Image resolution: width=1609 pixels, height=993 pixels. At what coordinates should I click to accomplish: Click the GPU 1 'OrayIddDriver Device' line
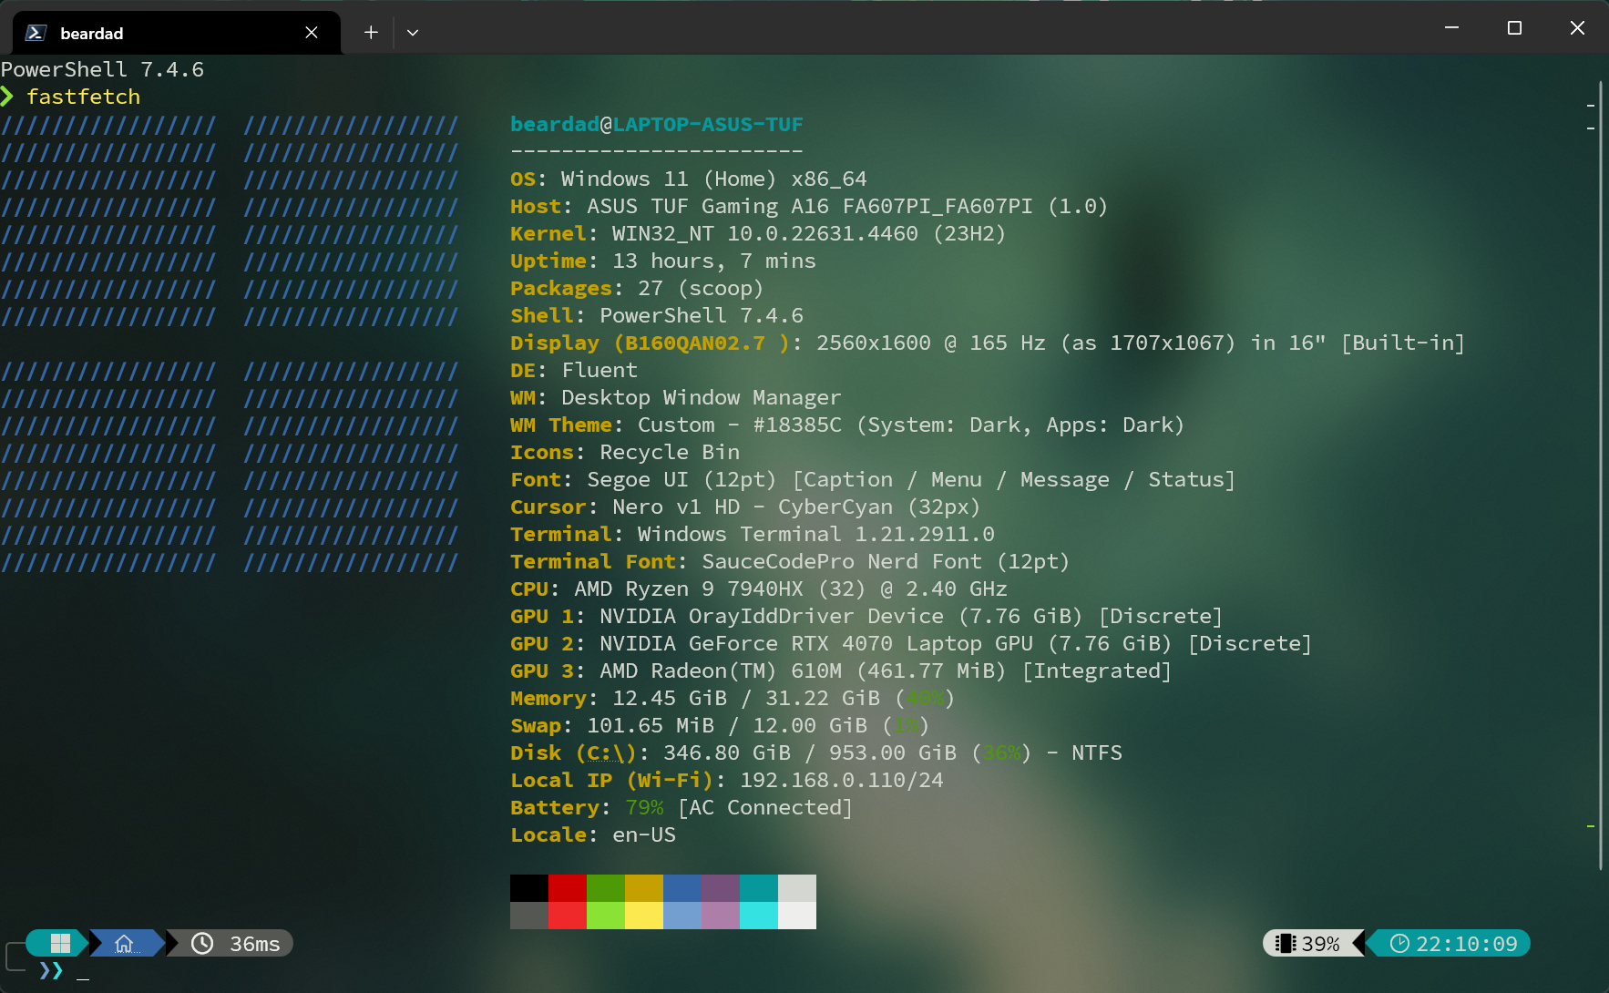[866, 616]
